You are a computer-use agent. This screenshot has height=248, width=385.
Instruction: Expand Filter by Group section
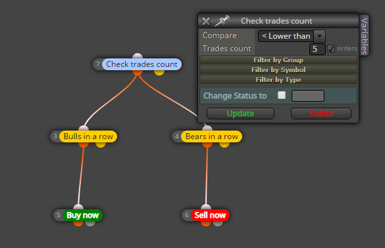click(278, 60)
